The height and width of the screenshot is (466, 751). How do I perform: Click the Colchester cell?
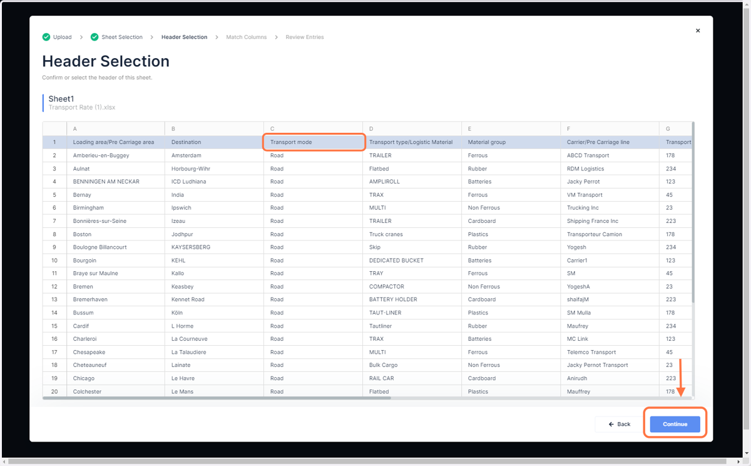tap(115, 391)
